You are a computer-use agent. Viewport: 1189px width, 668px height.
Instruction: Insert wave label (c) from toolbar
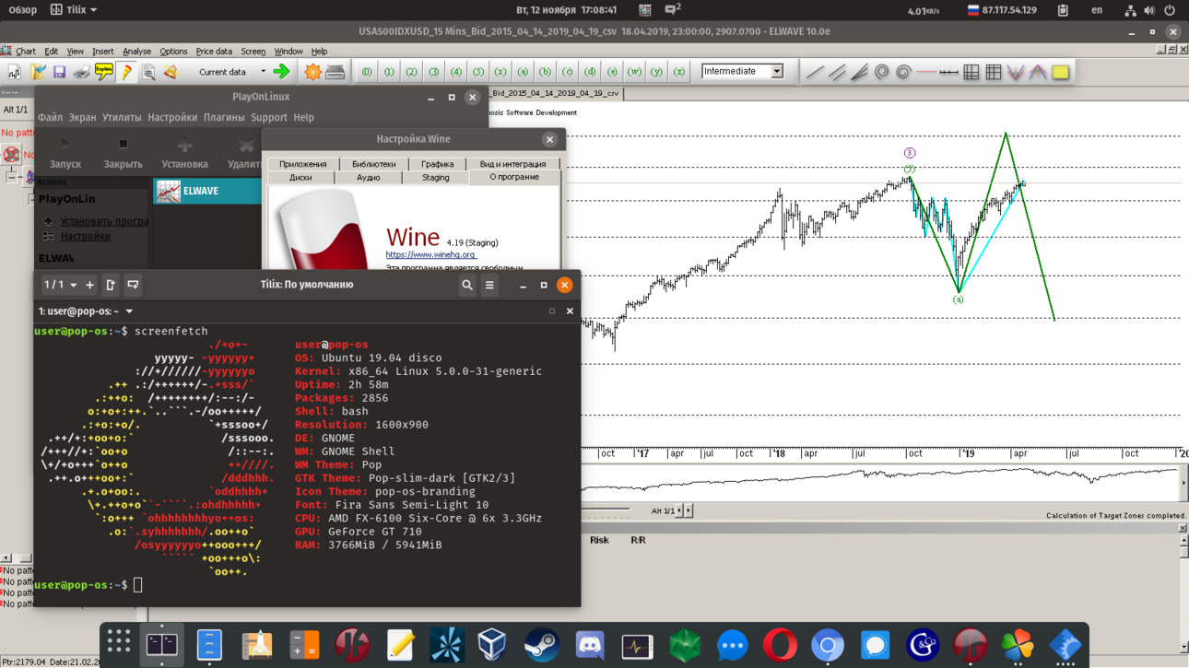coord(568,72)
